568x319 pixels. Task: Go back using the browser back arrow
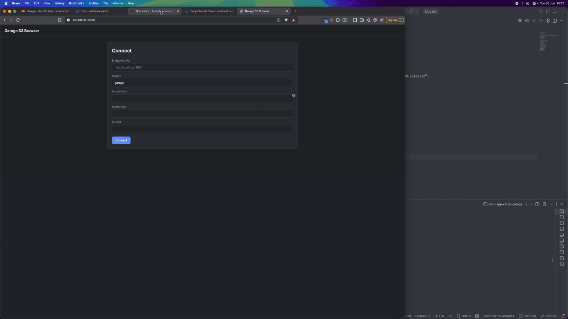tap(5, 20)
